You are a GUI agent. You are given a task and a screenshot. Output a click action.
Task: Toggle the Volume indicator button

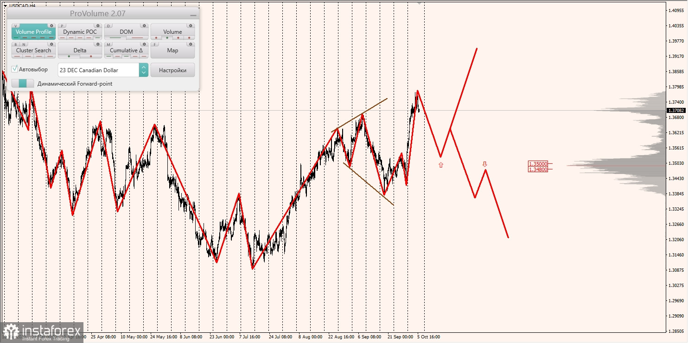172,32
